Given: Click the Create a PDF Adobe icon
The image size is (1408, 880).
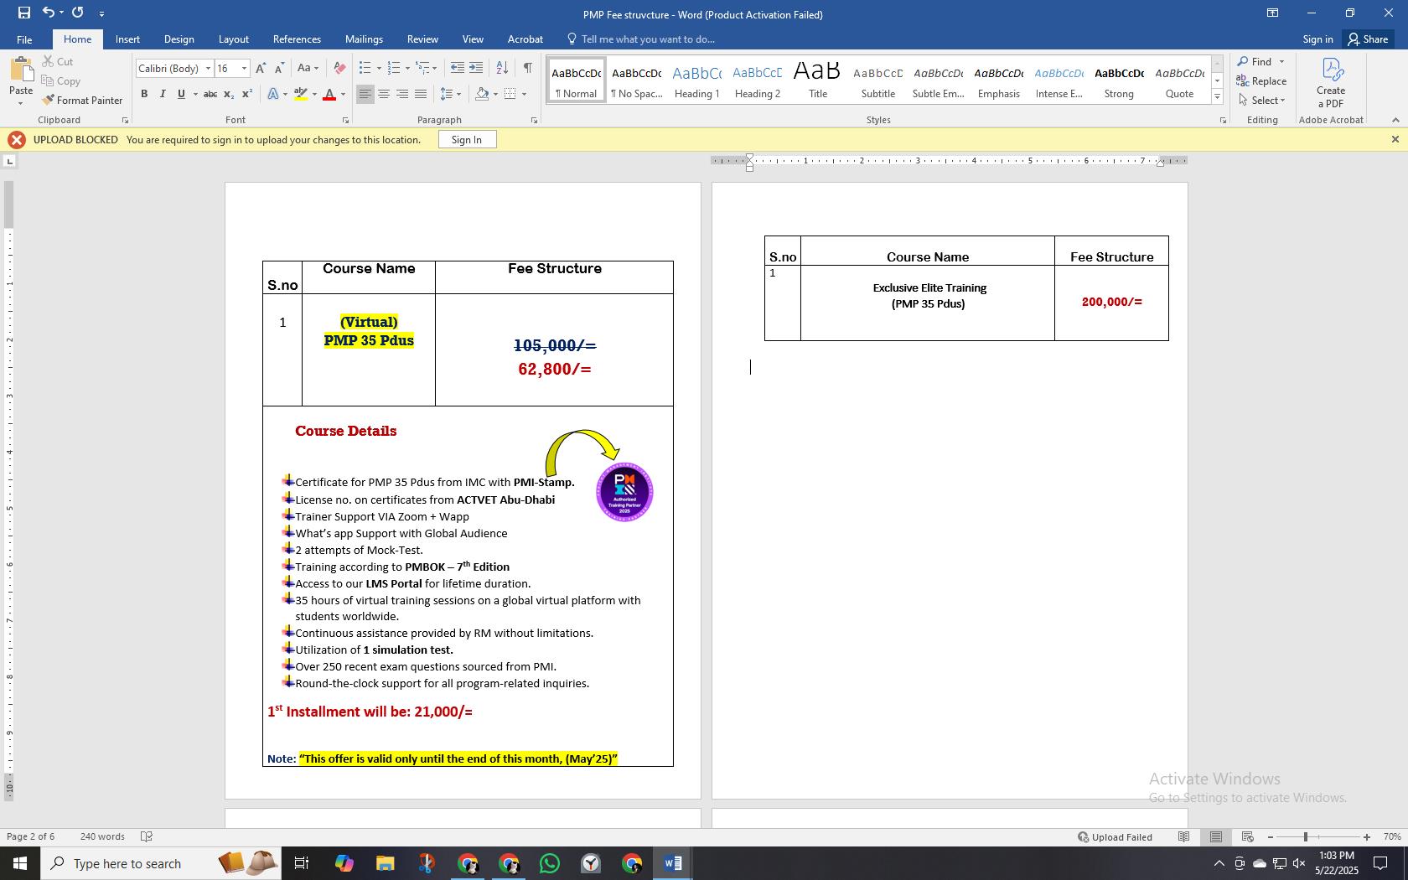Looking at the screenshot, I should point(1331,82).
